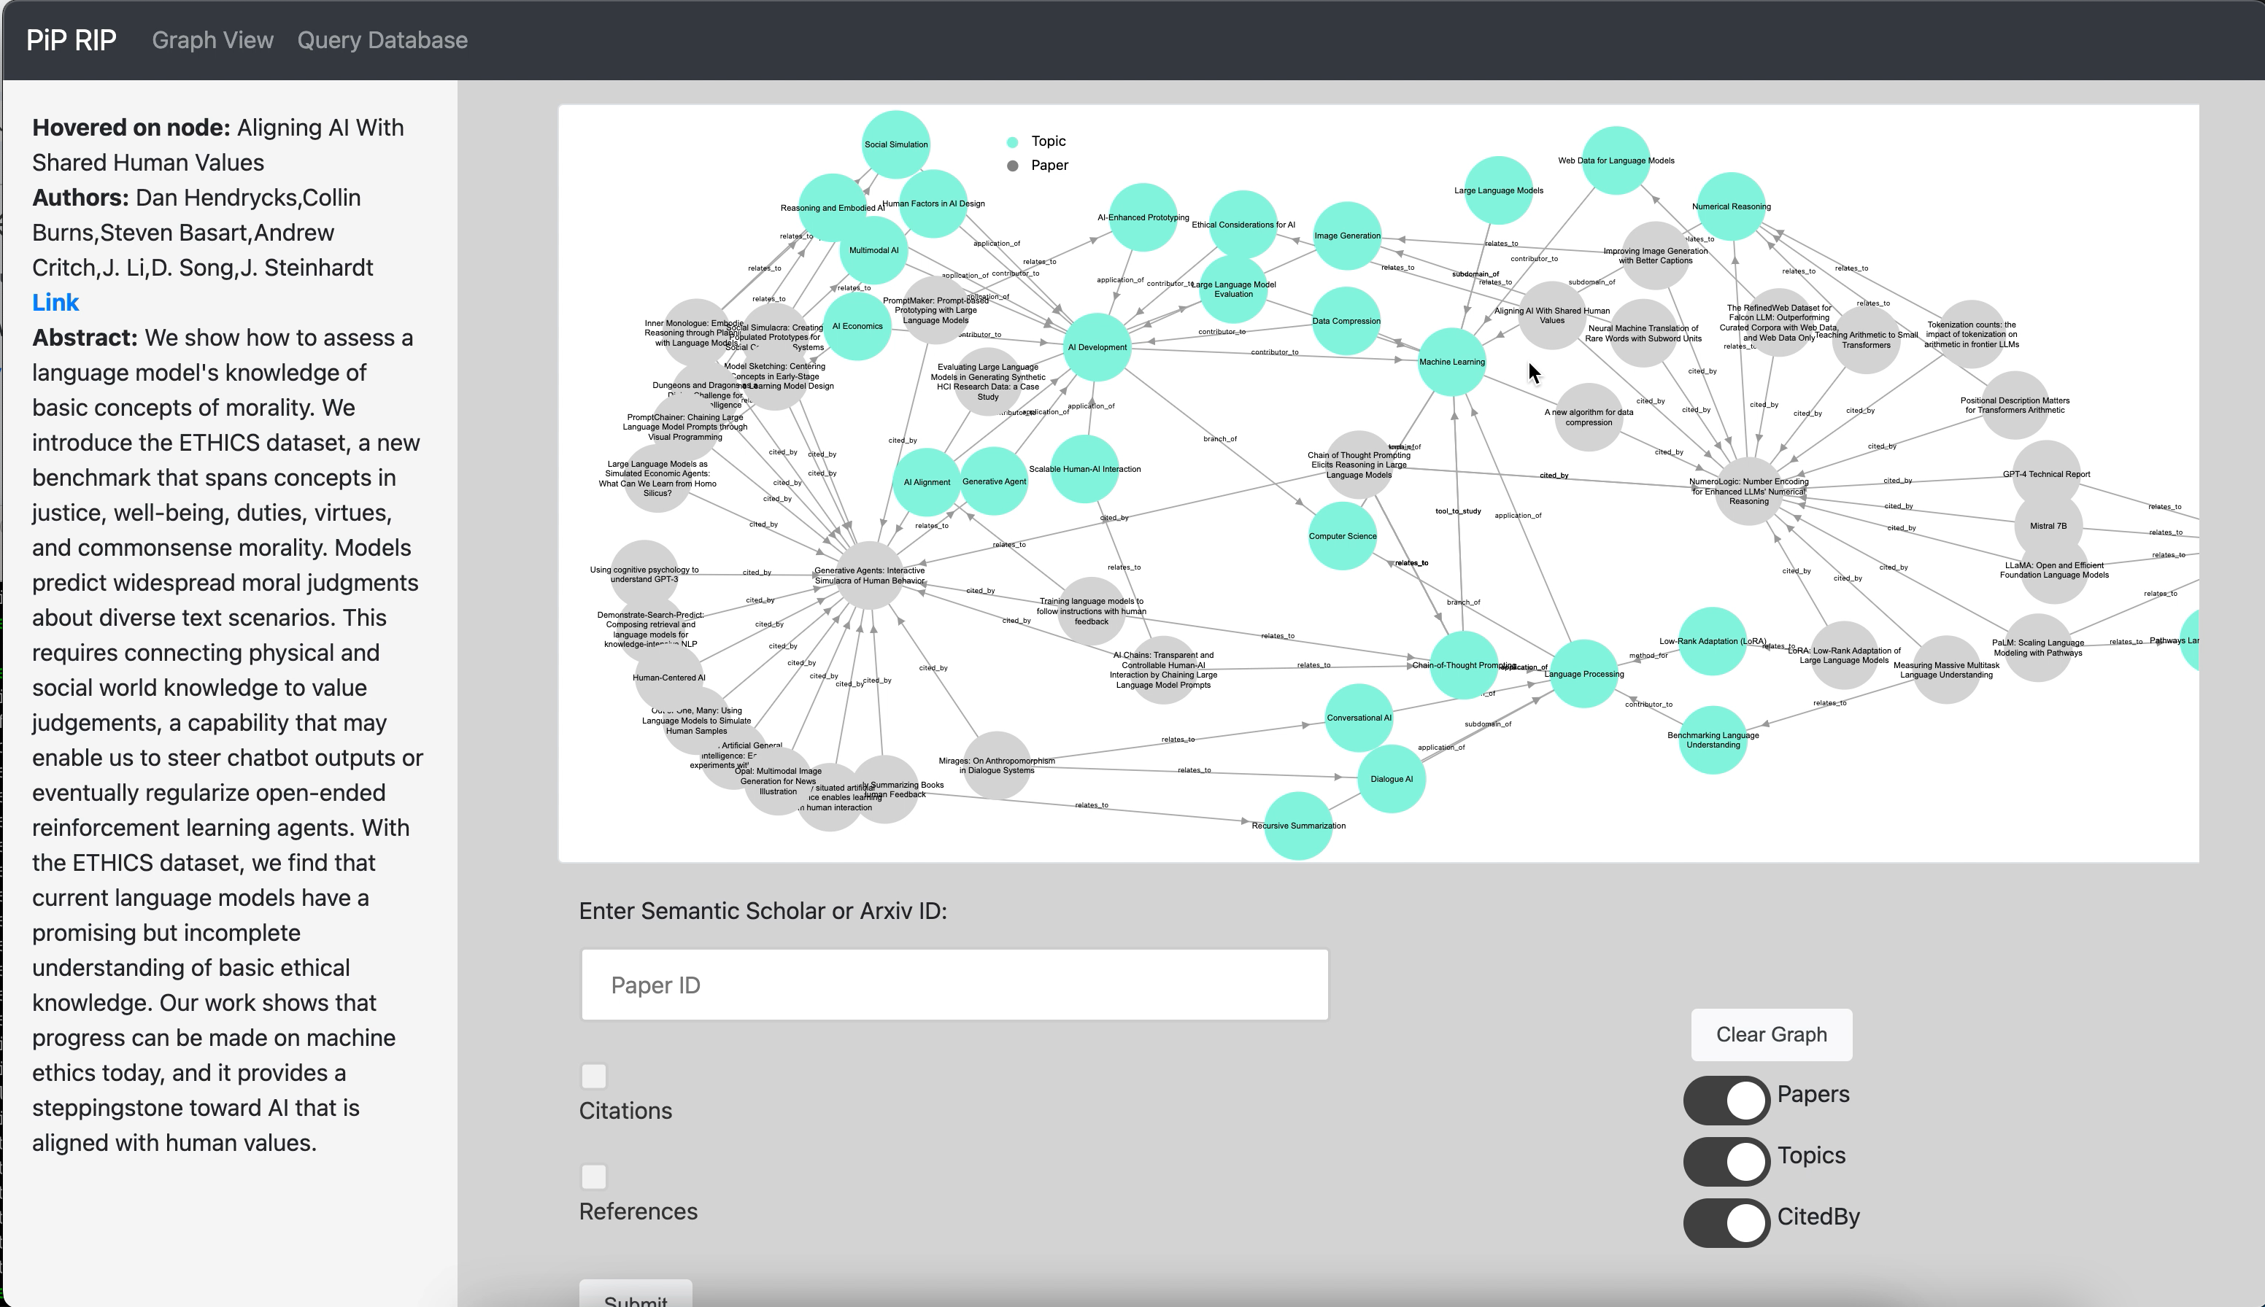
Task: Select the Recursive Summarization topic node
Action: pos(1297,825)
